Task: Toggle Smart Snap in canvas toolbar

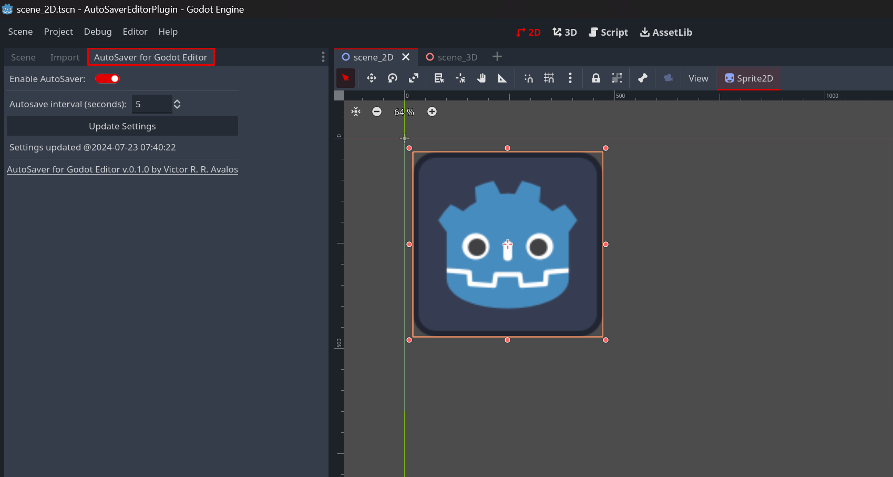Action: (x=528, y=78)
